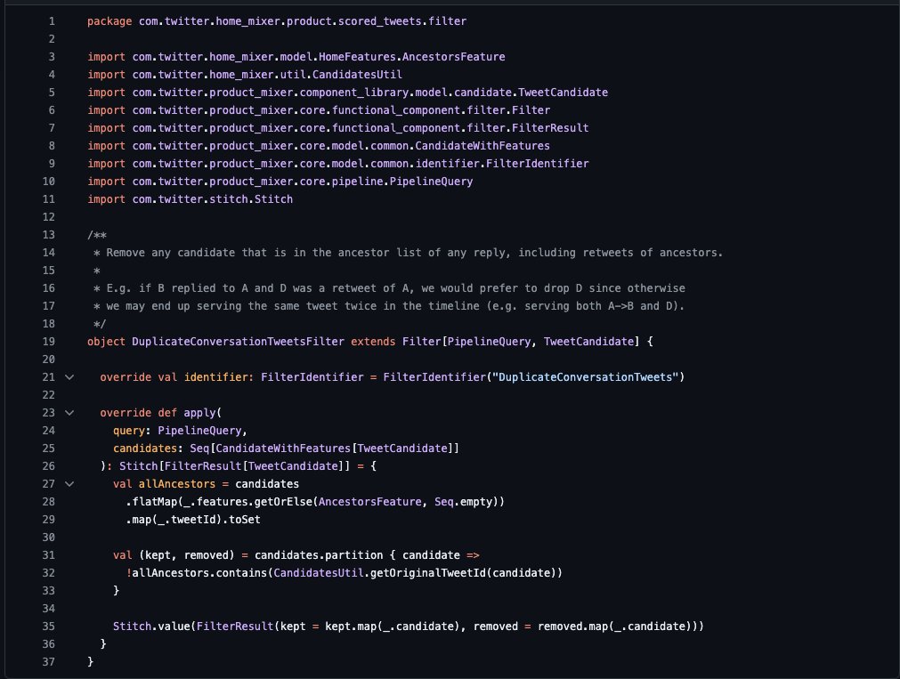Image resolution: width=900 pixels, height=679 pixels.
Task: Click FilterIdentifier in the line 9 import
Action: [x=538, y=164]
